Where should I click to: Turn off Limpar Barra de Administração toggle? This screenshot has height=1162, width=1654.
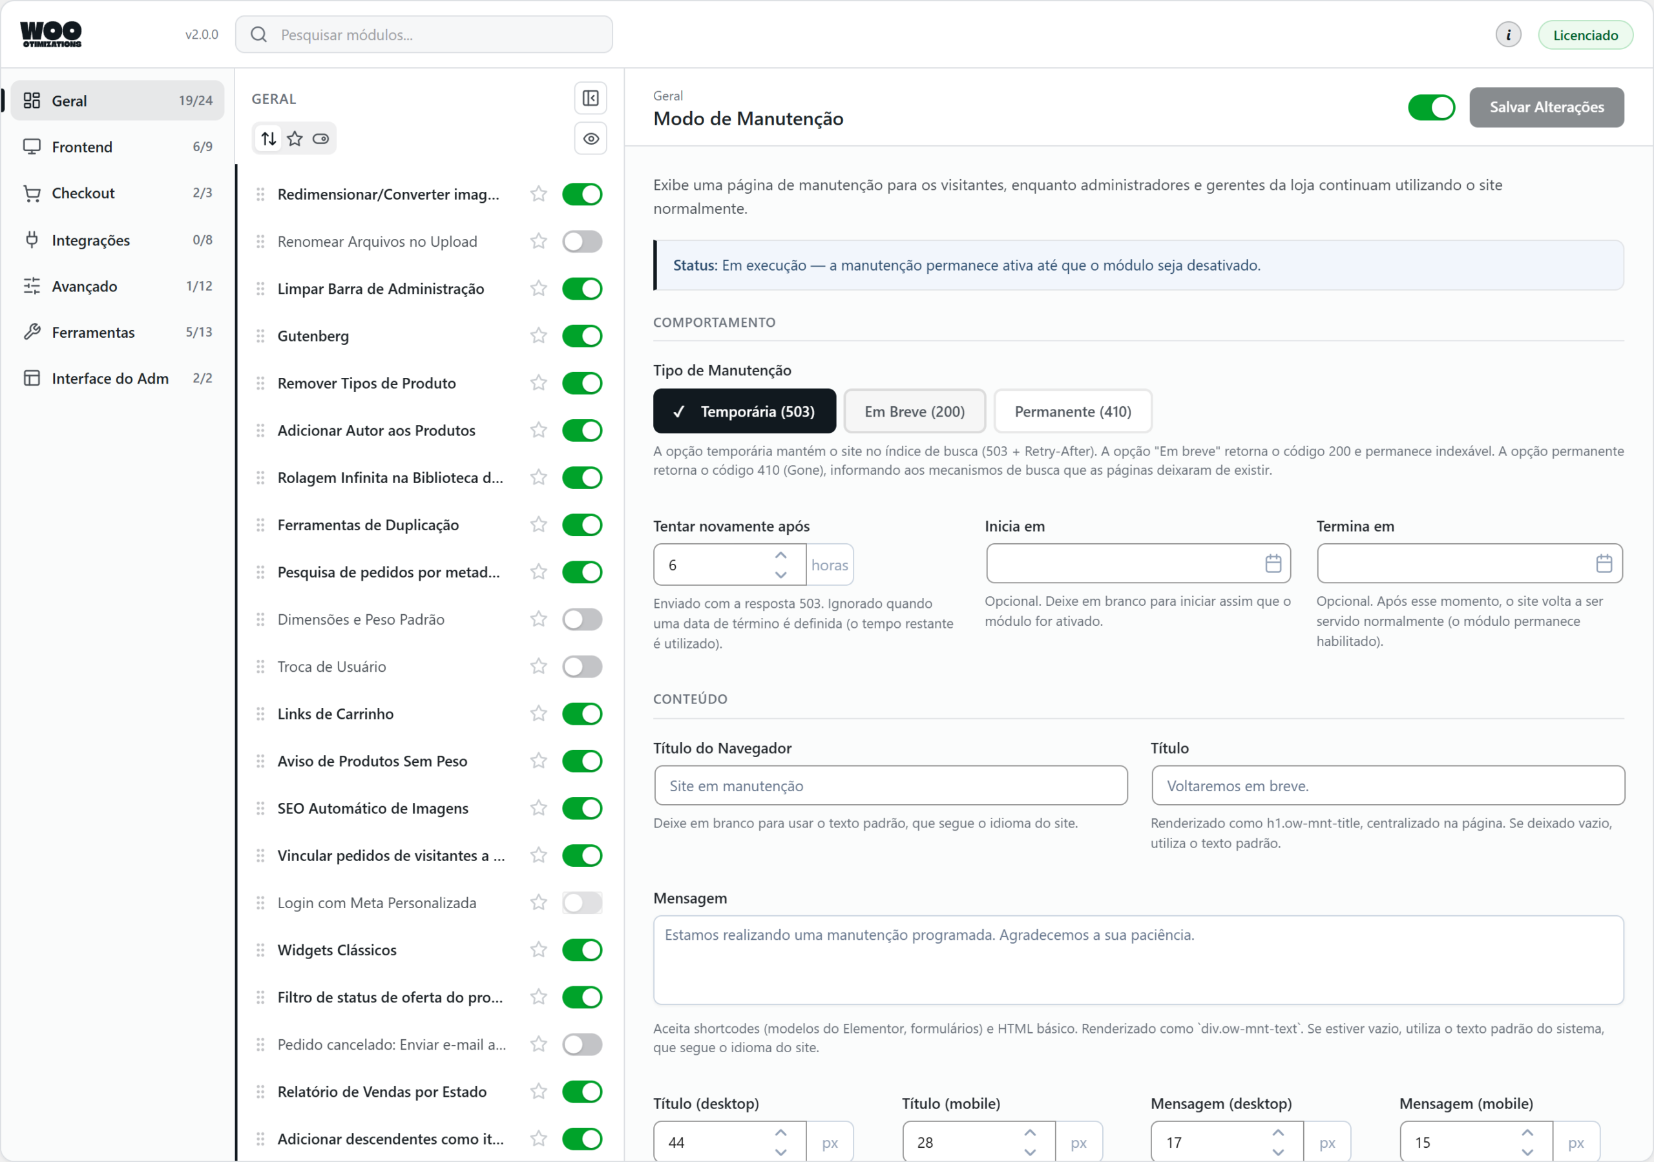click(x=582, y=289)
